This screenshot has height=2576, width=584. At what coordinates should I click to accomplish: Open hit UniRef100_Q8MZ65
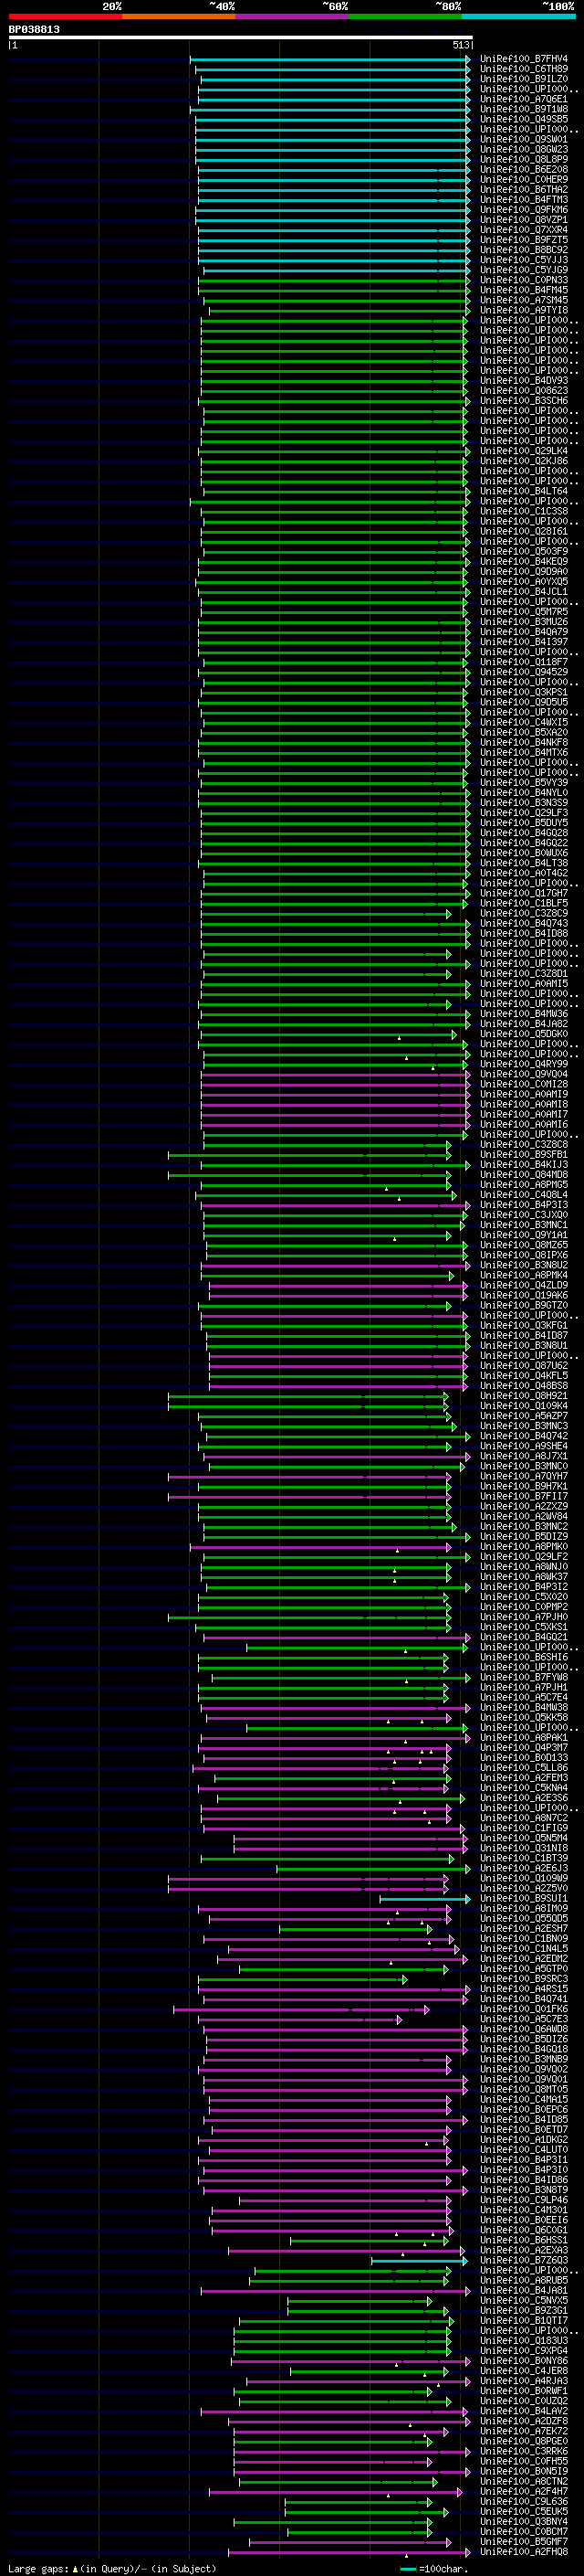tap(524, 1245)
